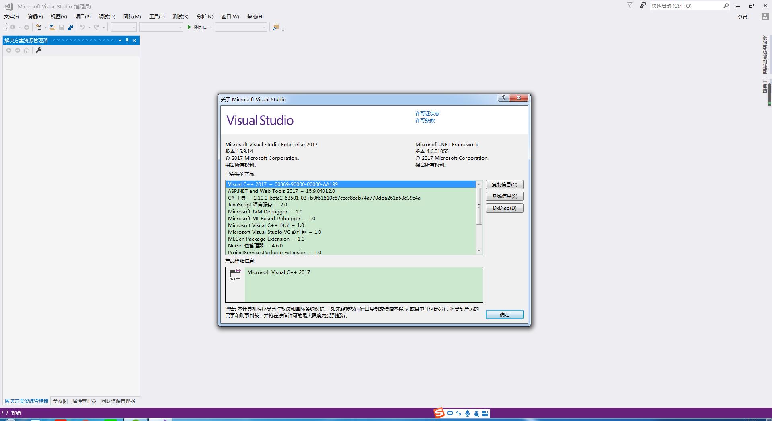Click the green attach start arrow

click(x=189, y=27)
